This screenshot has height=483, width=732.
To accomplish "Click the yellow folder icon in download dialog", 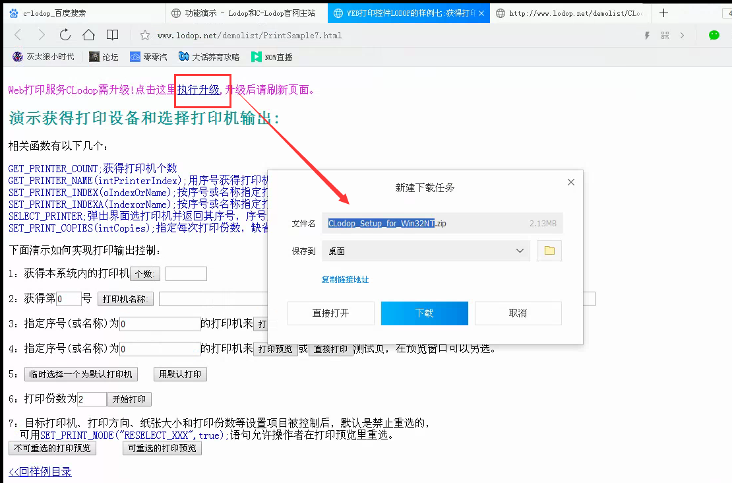I will pyautogui.click(x=549, y=251).
